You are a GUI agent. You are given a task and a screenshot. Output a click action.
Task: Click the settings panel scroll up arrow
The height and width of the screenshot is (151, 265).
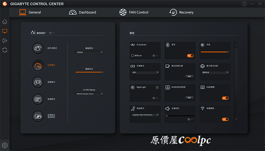(x=236, y=45)
